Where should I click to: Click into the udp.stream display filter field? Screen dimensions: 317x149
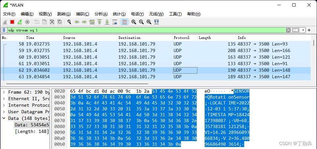point(146,30)
